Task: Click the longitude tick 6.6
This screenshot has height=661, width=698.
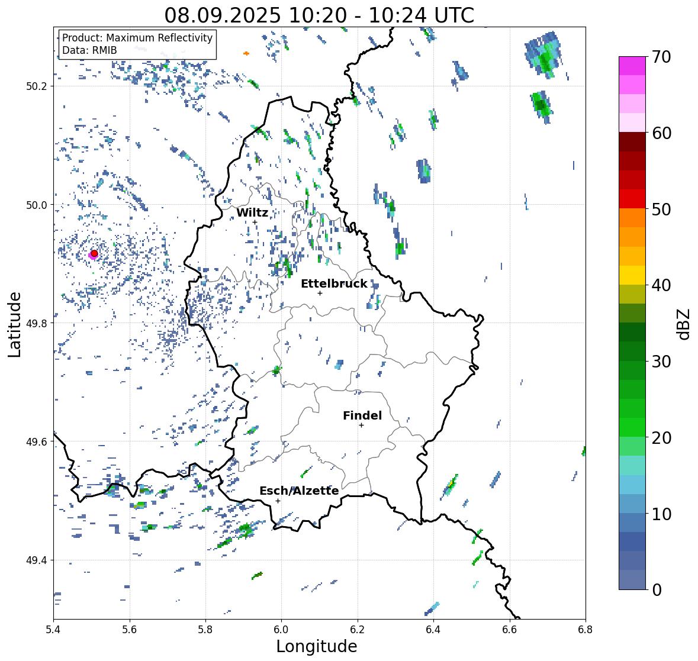Action: tap(510, 630)
